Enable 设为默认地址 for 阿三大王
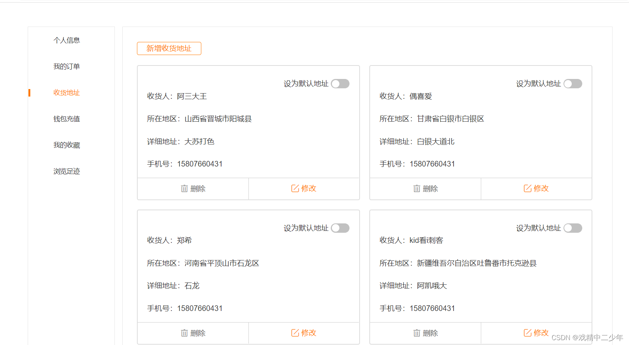The width and height of the screenshot is (629, 345). [x=340, y=83]
